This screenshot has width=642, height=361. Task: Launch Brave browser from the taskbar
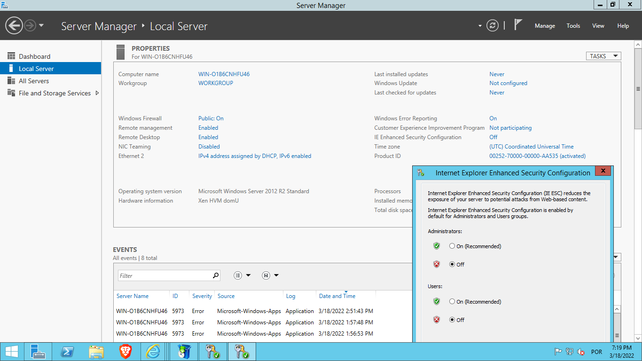tap(125, 352)
